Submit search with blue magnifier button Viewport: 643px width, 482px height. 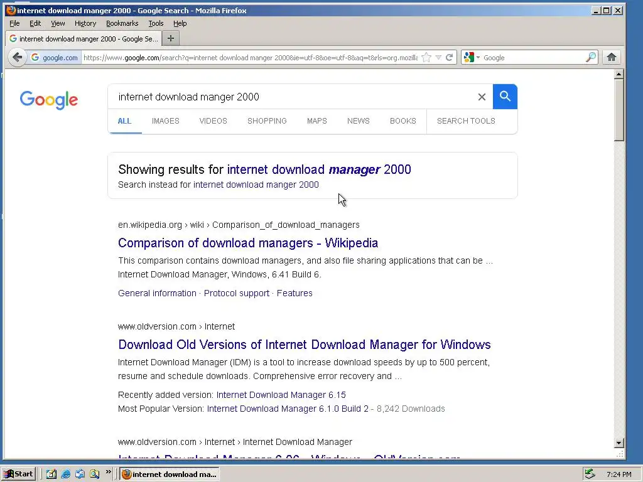505,97
